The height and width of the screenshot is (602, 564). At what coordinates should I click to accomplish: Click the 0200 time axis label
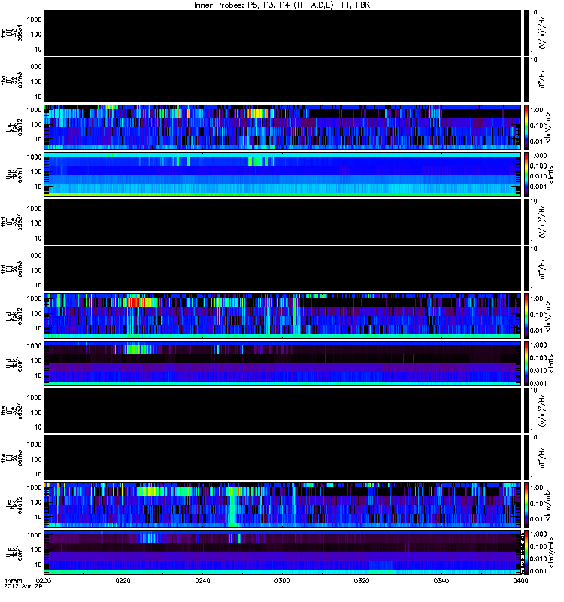pos(43,580)
